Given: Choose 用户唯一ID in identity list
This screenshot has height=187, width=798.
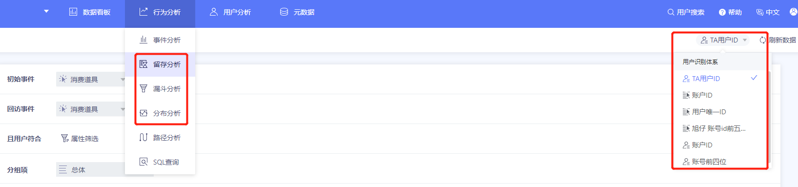Looking at the screenshot, I should click(719, 111).
